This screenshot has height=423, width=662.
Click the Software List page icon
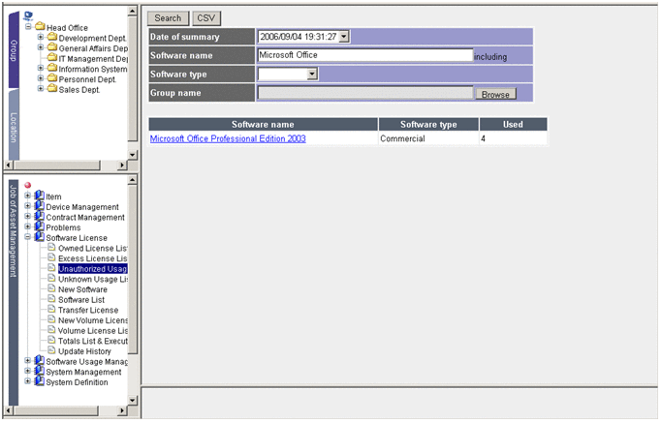[51, 298]
